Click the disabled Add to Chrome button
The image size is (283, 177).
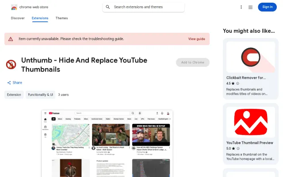pos(193,62)
